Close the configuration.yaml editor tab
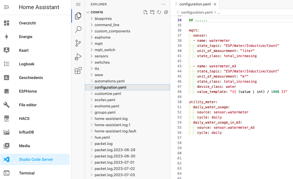The height and width of the screenshot is (179, 293). click(x=215, y=4)
